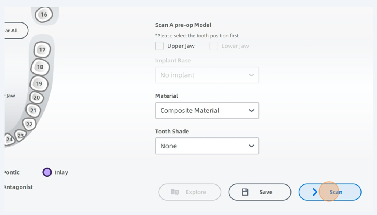Image resolution: width=377 pixels, height=215 pixels.
Task: Select the Pontic restoration type
Action: pos(11,172)
